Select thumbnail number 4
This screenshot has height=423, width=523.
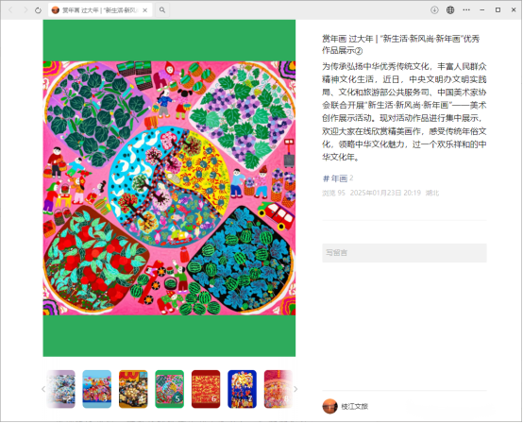click(133, 389)
